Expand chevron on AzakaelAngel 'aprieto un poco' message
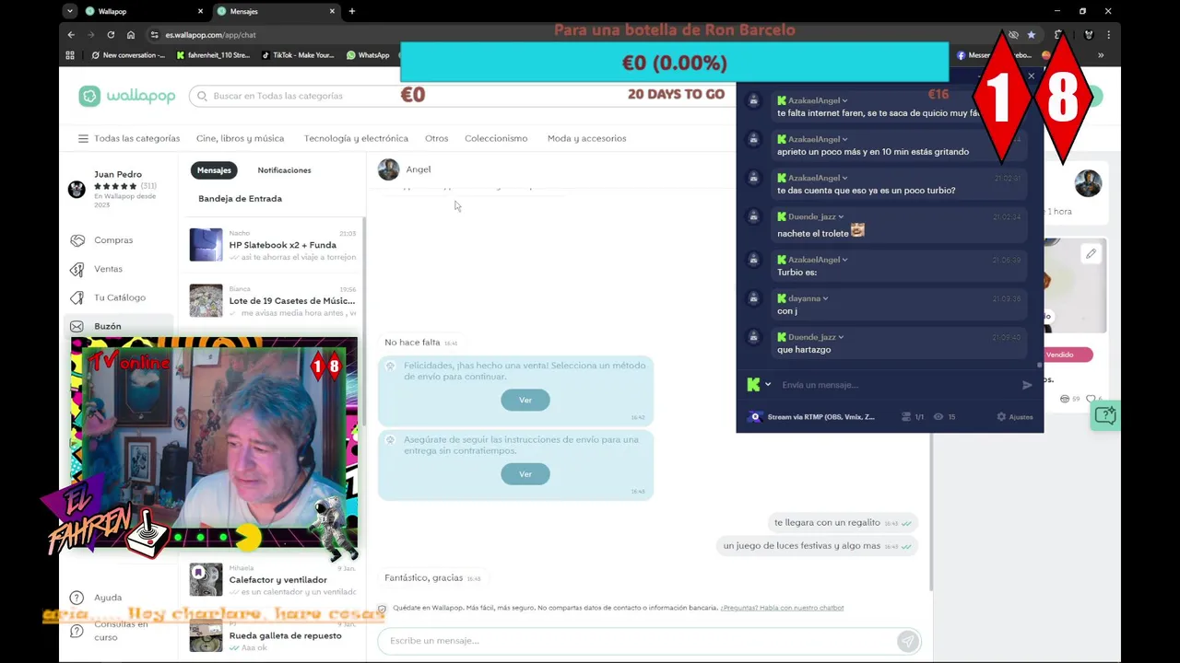The height and width of the screenshot is (663, 1180). tap(844, 139)
